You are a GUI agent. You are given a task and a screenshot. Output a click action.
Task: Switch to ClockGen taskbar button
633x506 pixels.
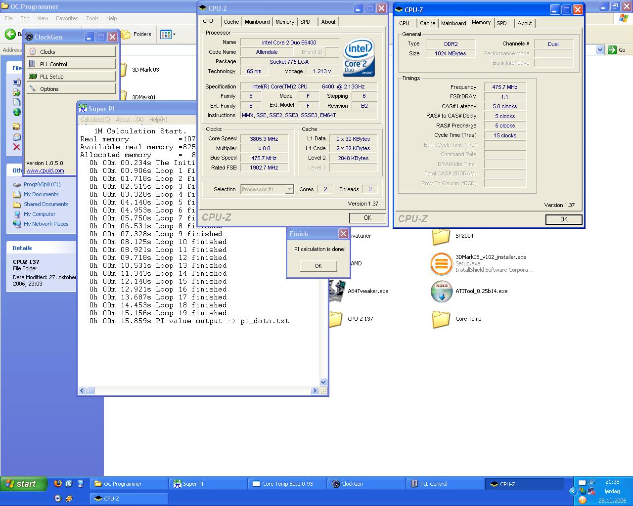pyautogui.click(x=366, y=484)
